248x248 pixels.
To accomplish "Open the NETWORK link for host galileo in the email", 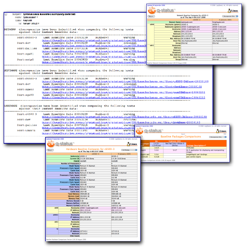I will click(94, 51).
